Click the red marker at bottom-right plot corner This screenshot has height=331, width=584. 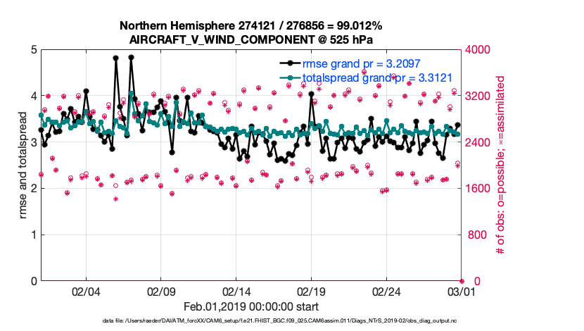click(x=462, y=281)
